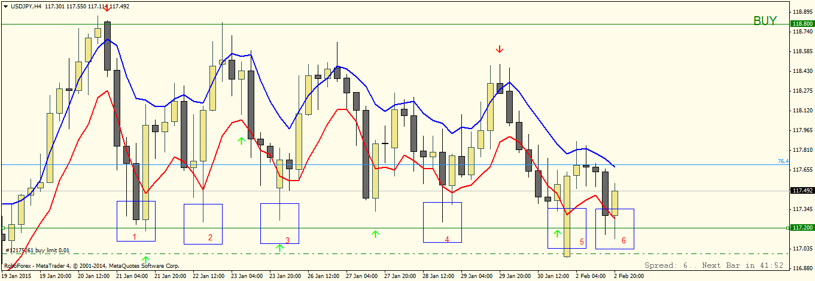Click the 118.430 price scale value
815x281 pixels.
802,71
